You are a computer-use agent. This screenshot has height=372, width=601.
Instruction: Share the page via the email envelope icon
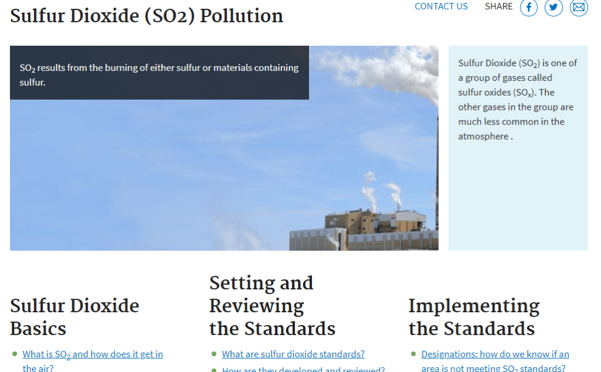pos(579,8)
